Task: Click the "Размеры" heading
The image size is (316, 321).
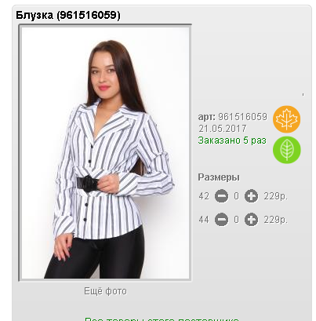Action: [219, 177]
